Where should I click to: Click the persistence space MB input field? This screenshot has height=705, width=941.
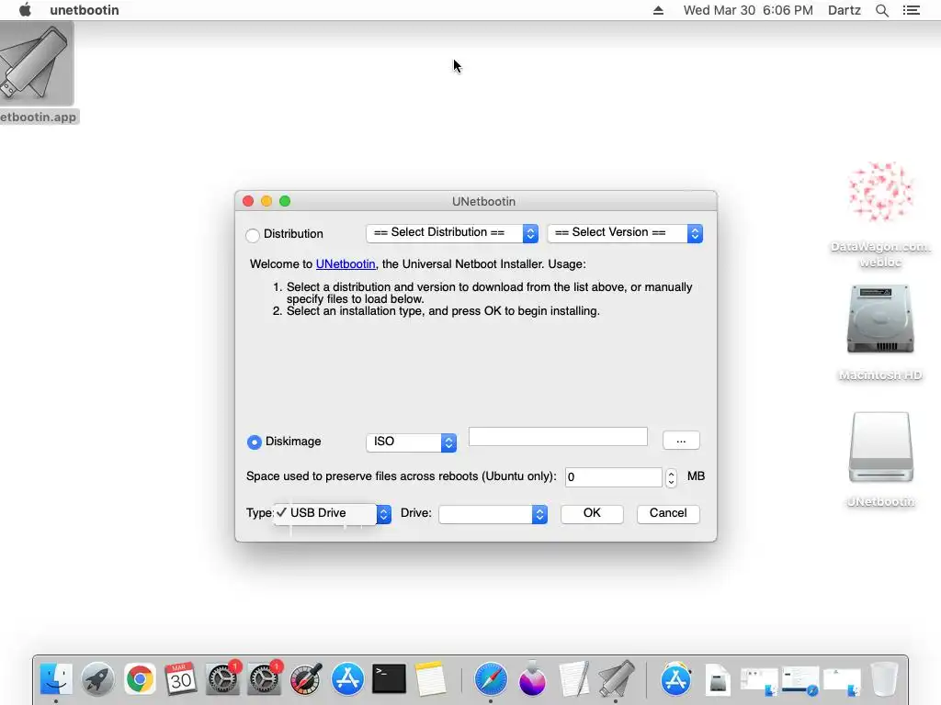tap(613, 477)
